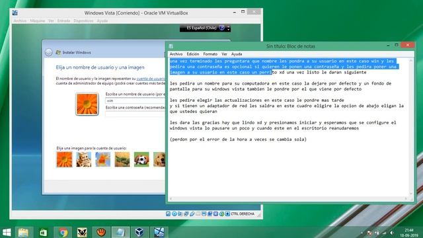This screenshot has height=238, width=423.
Task: Click the CTRL DERECHA host key label
Action: pos(243,214)
